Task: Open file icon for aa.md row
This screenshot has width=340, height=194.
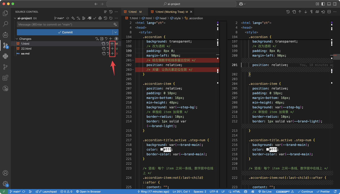Action: click(103, 53)
